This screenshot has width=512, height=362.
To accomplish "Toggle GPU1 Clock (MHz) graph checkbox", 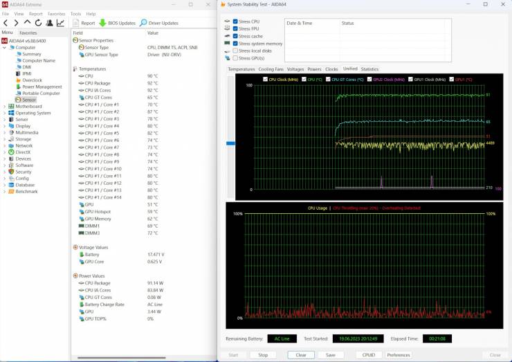I will (410, 79).
